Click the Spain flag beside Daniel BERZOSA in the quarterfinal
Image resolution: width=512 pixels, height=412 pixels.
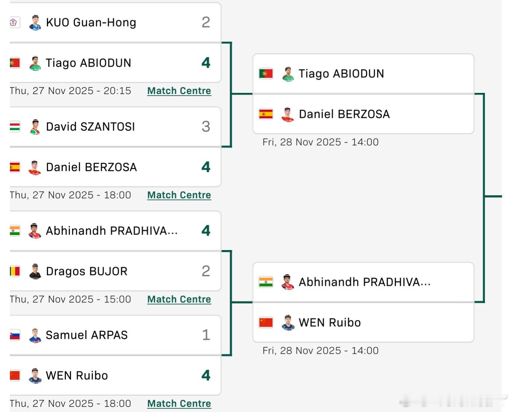coord(266,114)
